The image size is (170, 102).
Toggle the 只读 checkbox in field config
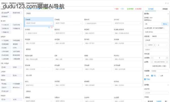click(x=154, y=76)
